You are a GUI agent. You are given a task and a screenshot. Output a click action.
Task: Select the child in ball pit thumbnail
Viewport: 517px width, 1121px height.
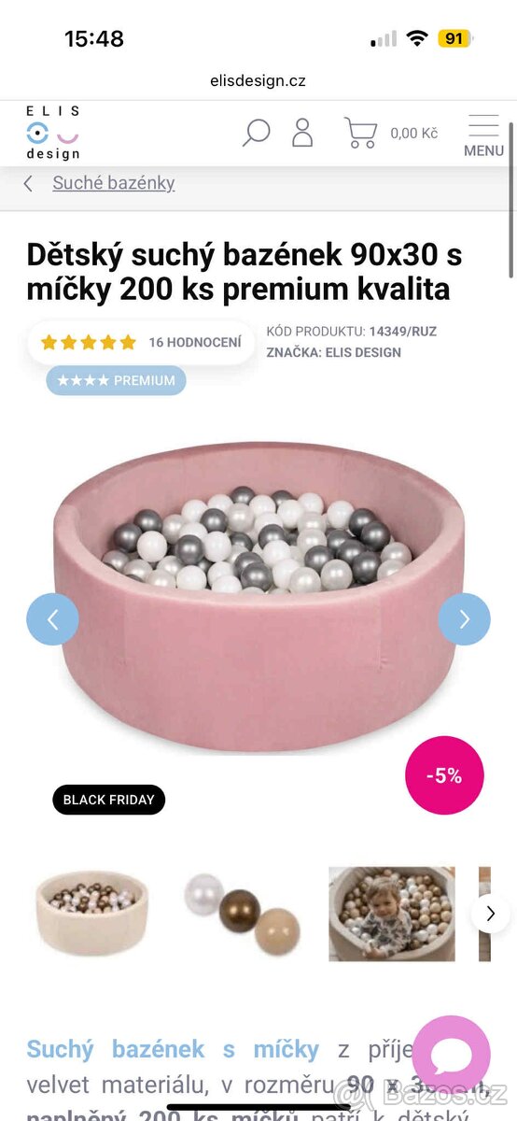[392, 914]
